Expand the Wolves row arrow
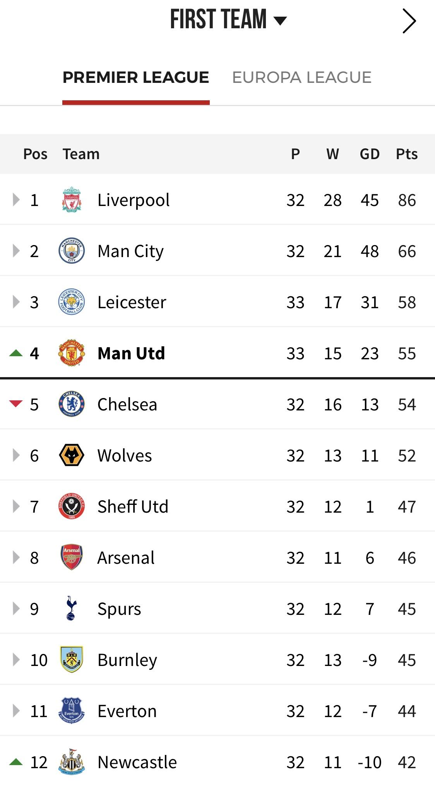Screen dimensions: 435x786 click(x=16, y=455)
